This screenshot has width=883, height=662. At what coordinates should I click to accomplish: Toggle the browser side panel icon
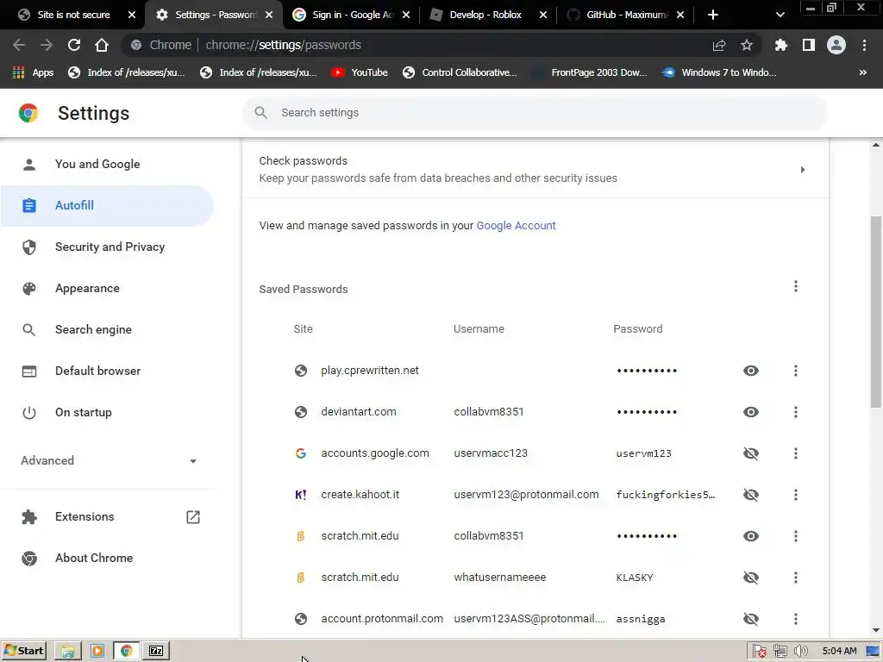(809, 45)
